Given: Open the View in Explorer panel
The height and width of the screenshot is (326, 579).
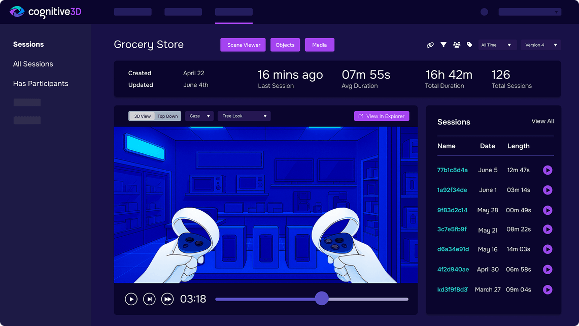Looking at the screenshot, I should (x=382, y=116).
